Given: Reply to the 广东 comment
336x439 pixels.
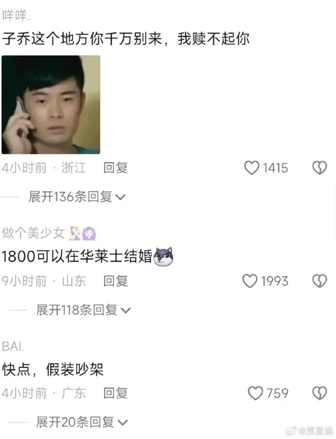Looking at the screenshot, I should pyautogui.click(x=115, y=393).
